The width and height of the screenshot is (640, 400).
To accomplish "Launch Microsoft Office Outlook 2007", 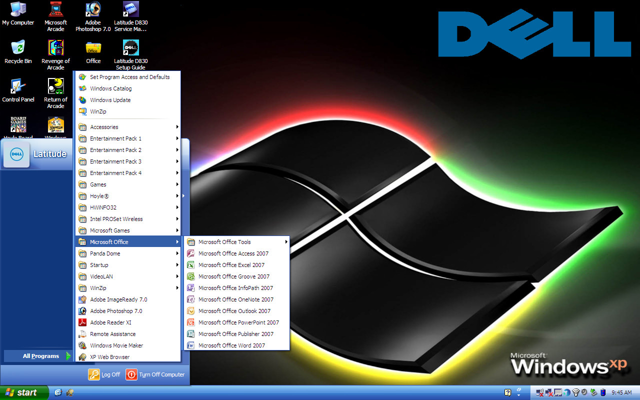I will (x=237, y=311).
